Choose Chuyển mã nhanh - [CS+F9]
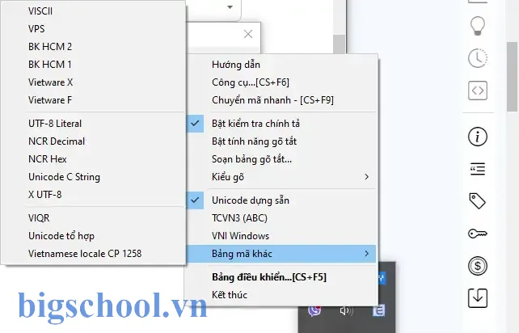 (281, 100)
